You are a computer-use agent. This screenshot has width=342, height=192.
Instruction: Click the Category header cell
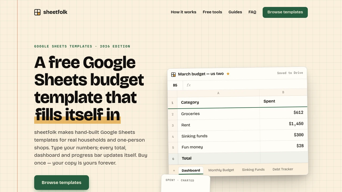(x=218, y=102)
